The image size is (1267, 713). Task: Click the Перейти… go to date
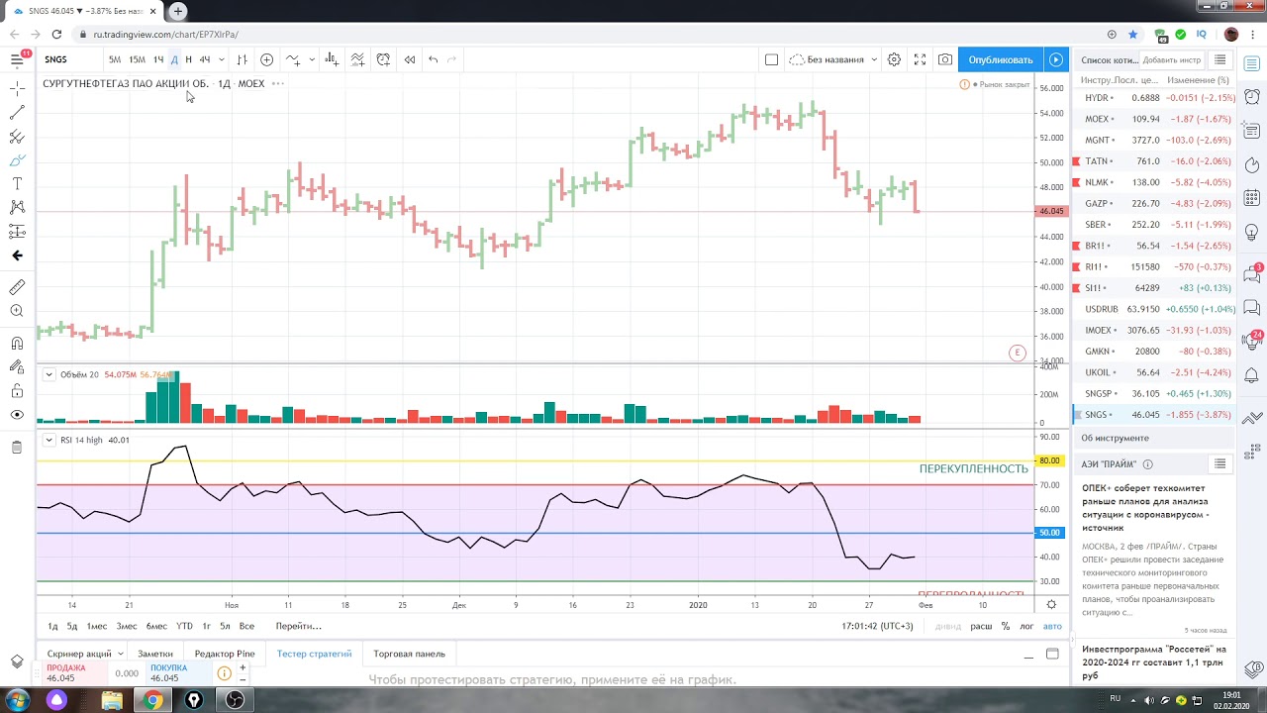(299, 626)
